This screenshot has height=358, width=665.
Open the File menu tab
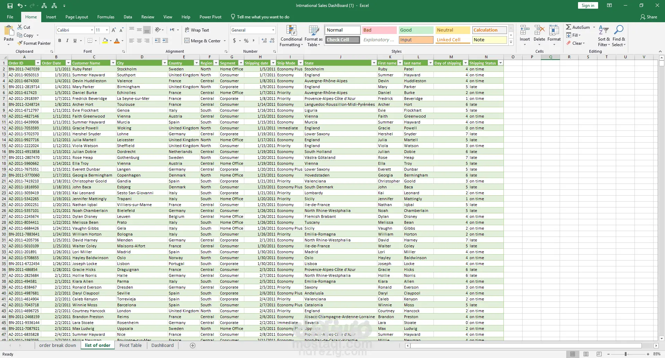tap(10, 17)
